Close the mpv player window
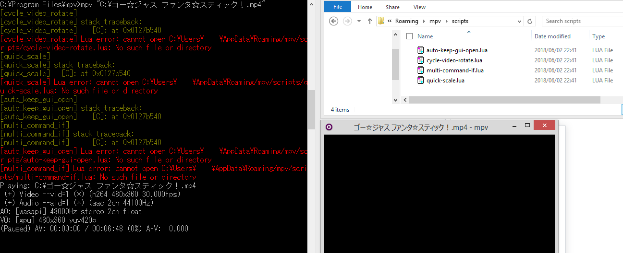This screenshot has width=623, height=253. pyautogui.click(x=544, y=126)
